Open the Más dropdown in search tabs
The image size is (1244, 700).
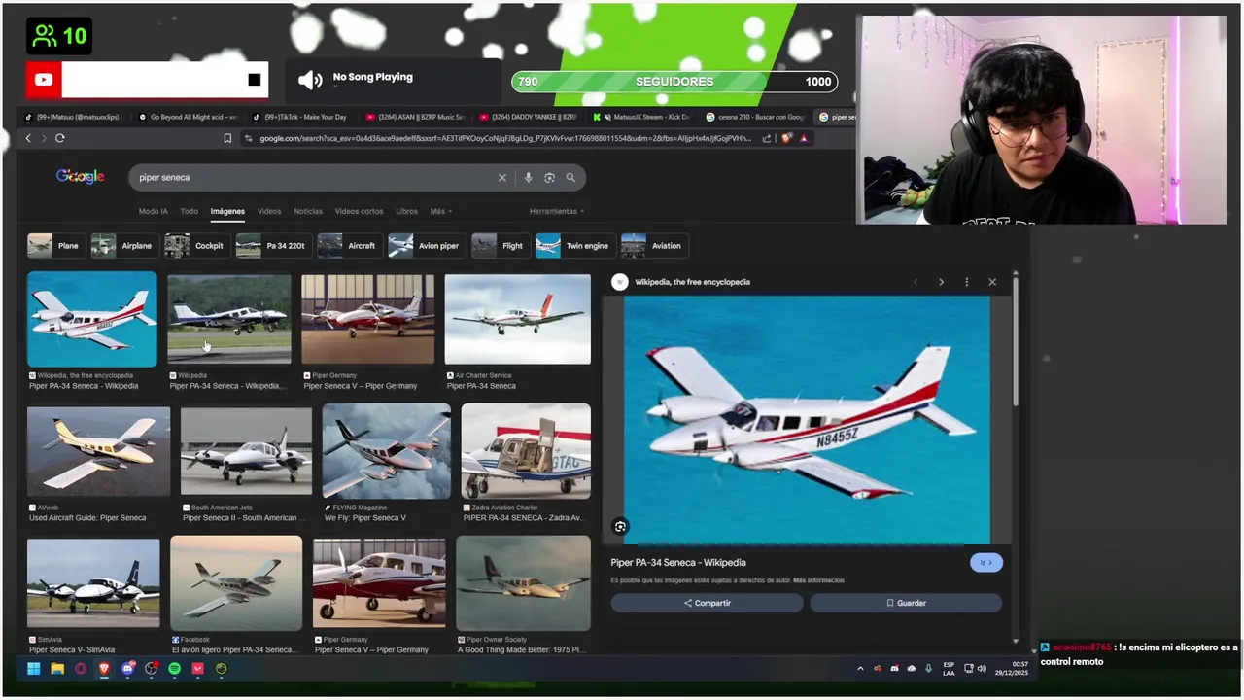[x=441, y=211]
